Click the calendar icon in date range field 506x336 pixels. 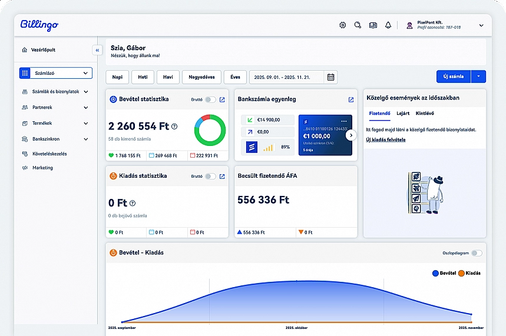pos(331,77)
